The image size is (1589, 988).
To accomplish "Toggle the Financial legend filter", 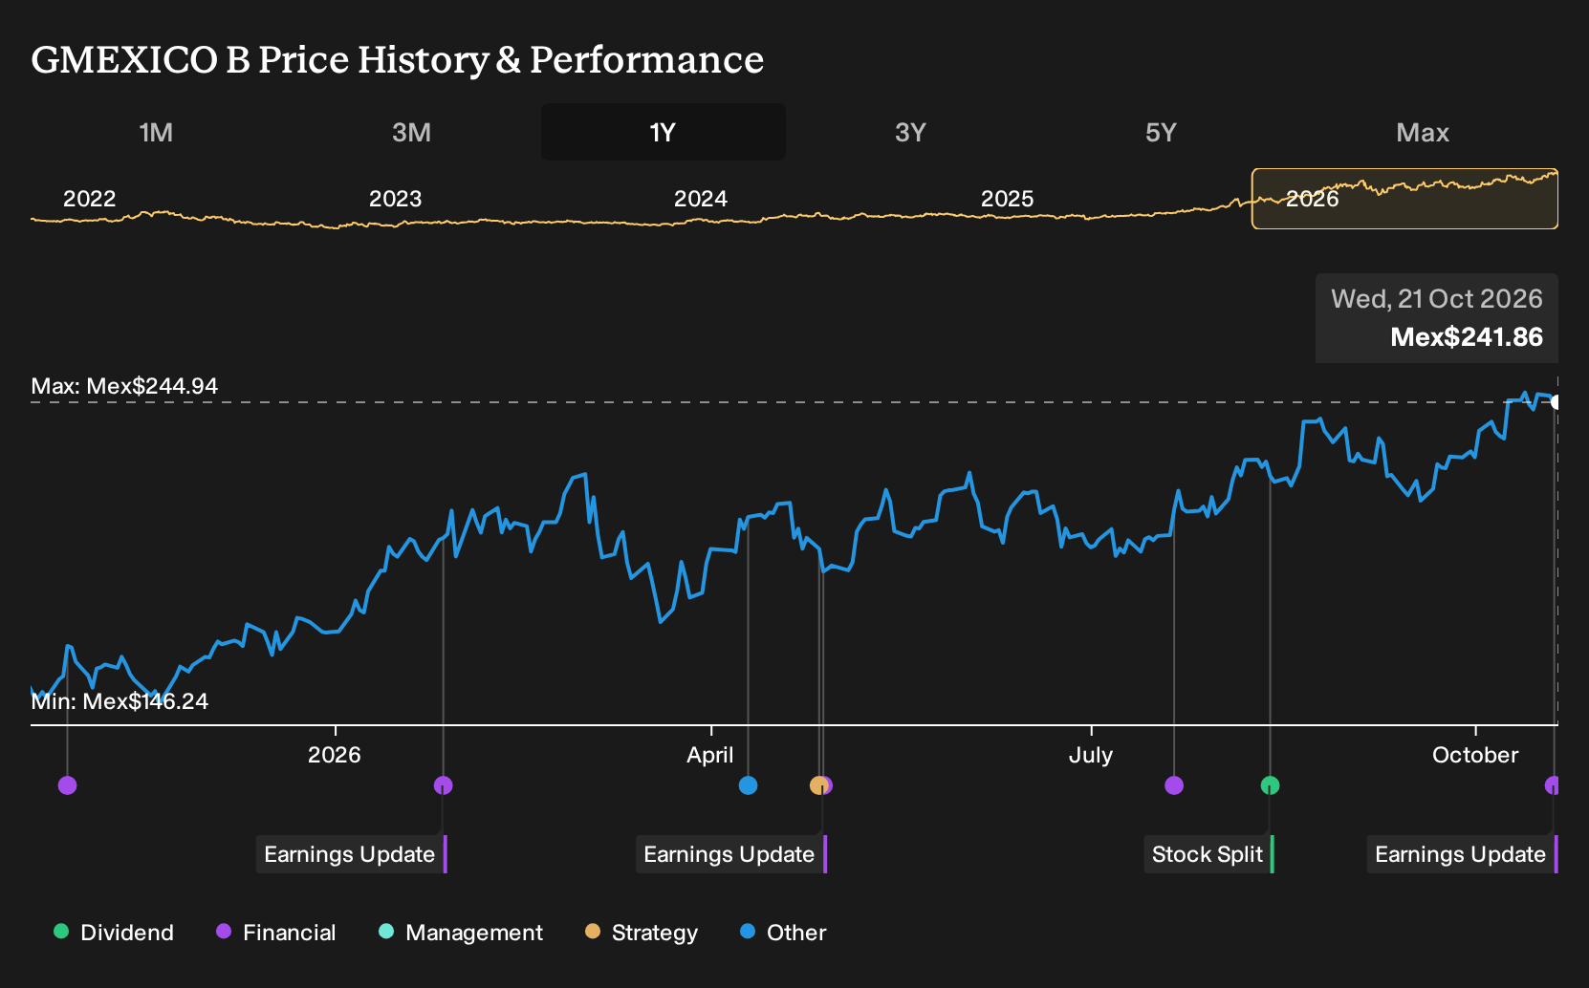I will pos(276,933).
